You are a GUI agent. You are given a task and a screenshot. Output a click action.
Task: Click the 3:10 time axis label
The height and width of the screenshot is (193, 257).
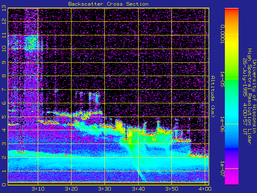click(x=38, y=189)
